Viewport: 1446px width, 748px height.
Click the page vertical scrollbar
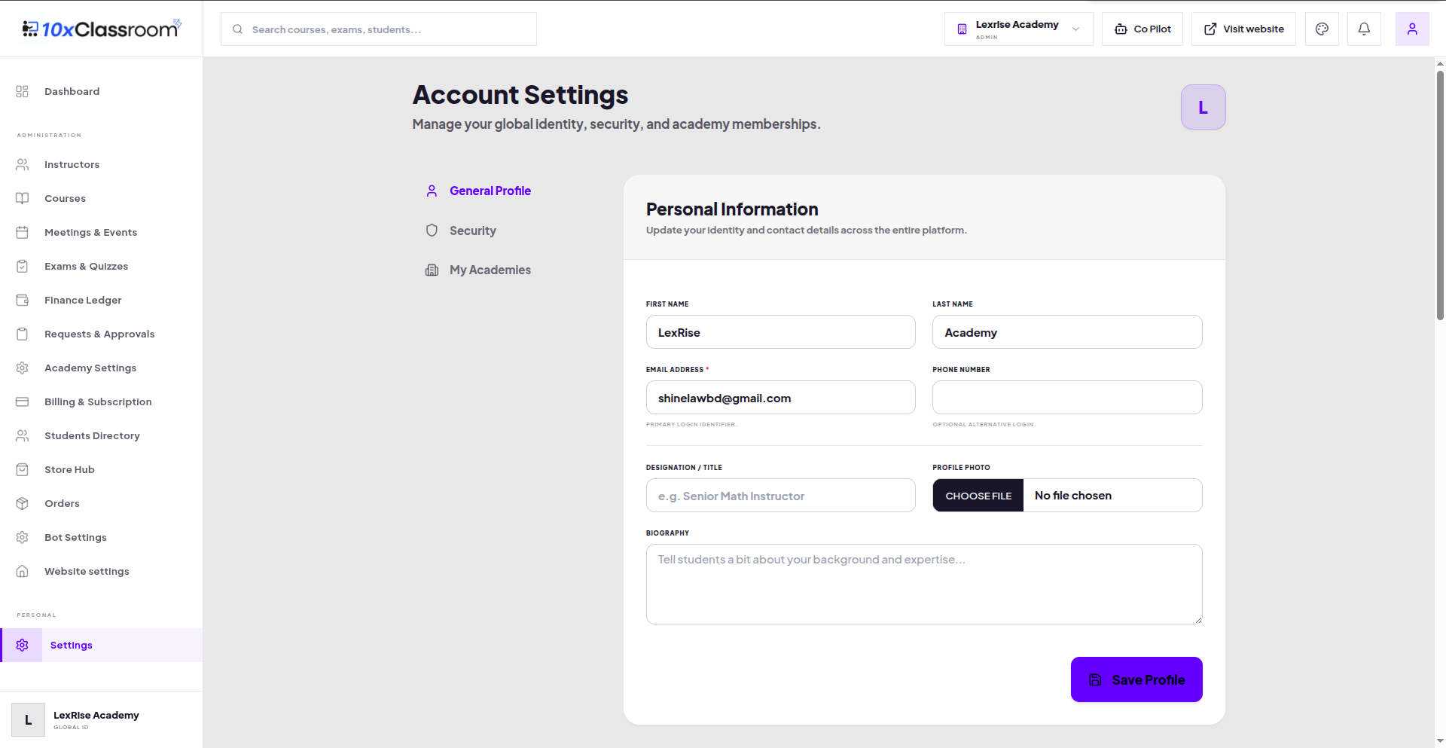(1440, 196)
